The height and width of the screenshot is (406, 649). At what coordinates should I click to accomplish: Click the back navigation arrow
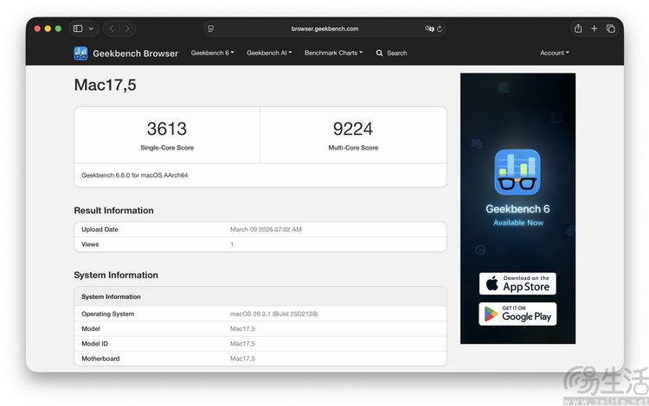pyautogui.click(x=112, y=29)
